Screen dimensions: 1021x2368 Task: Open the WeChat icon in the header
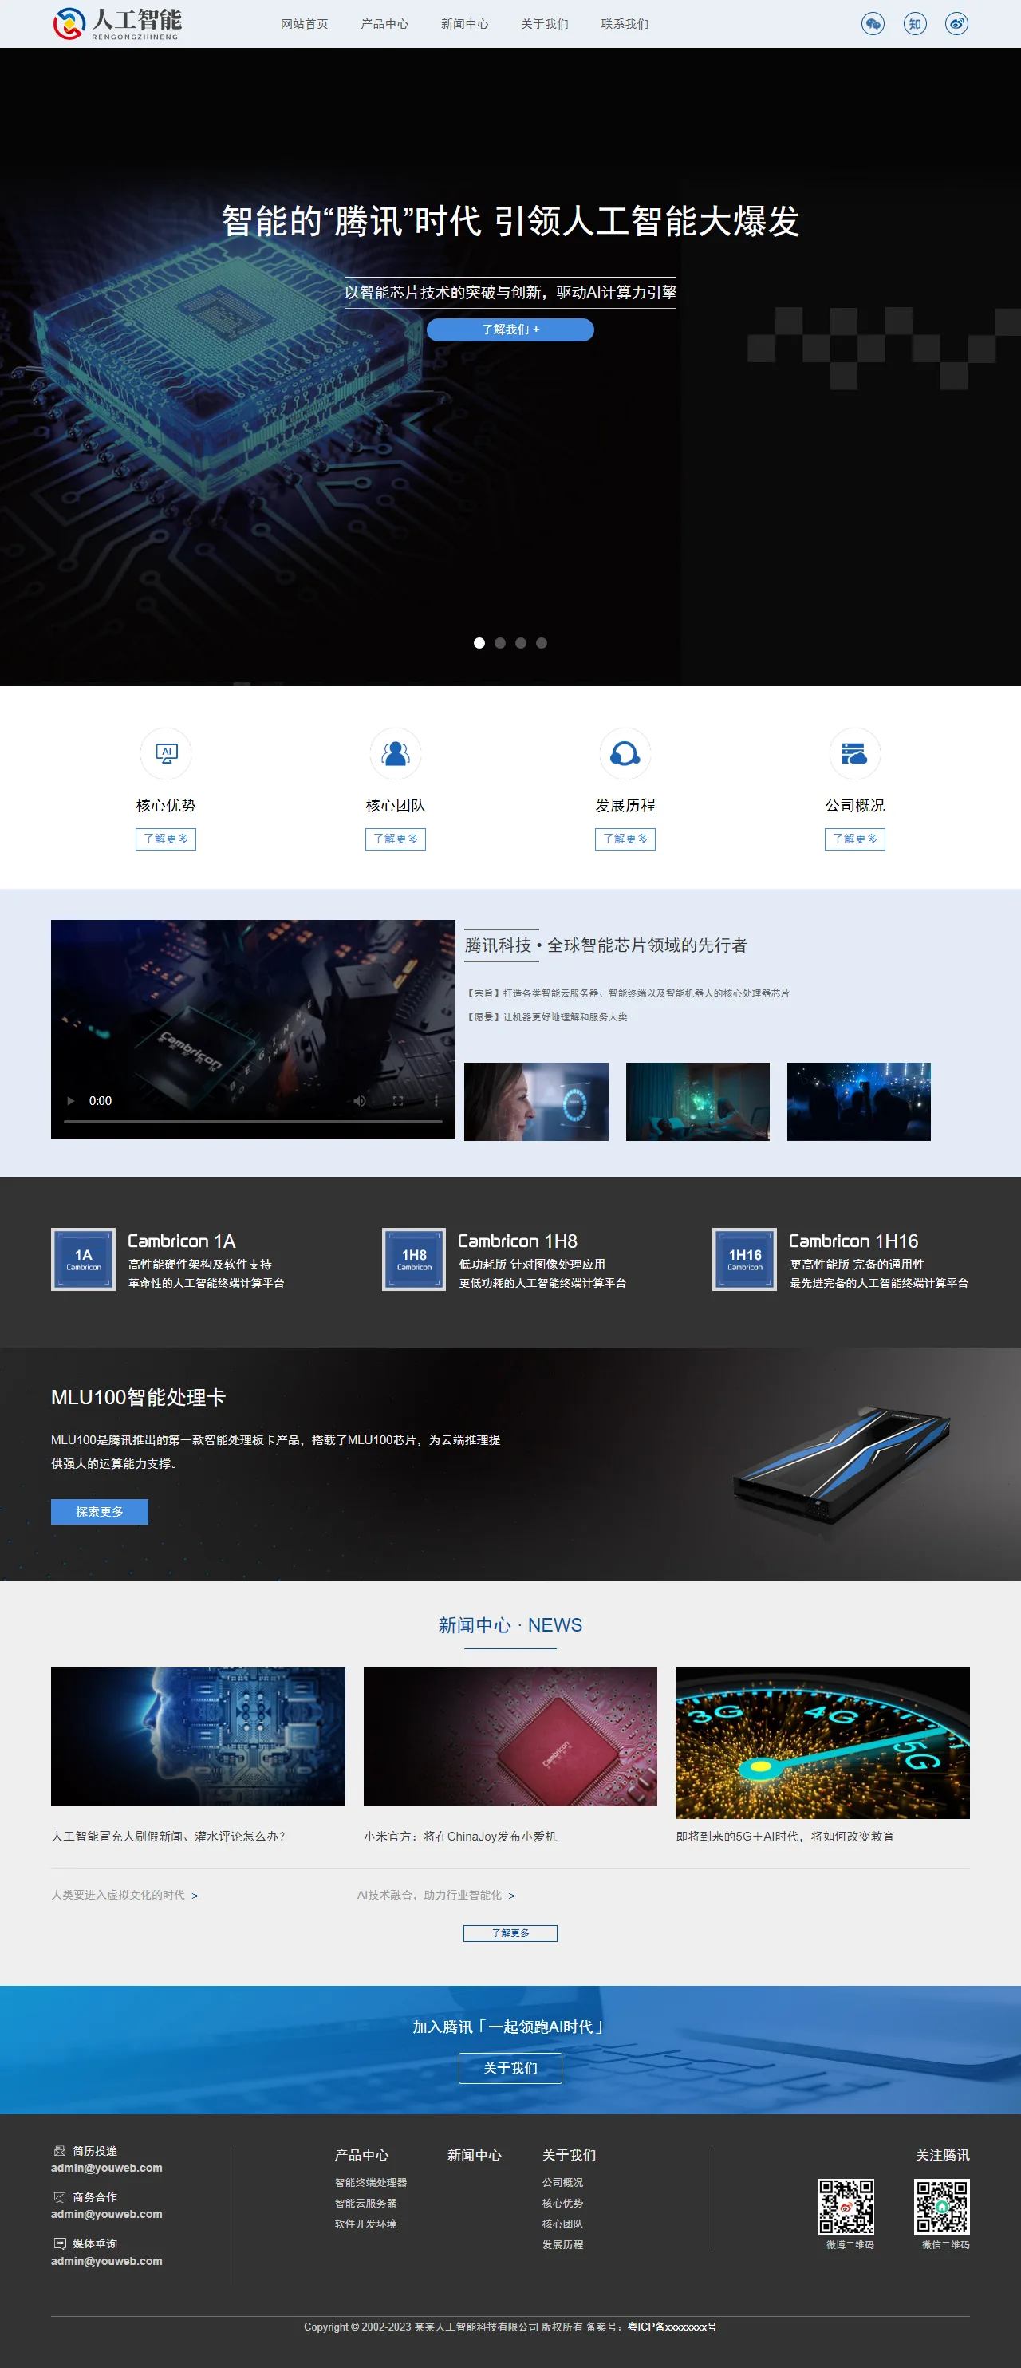[873, 24]
